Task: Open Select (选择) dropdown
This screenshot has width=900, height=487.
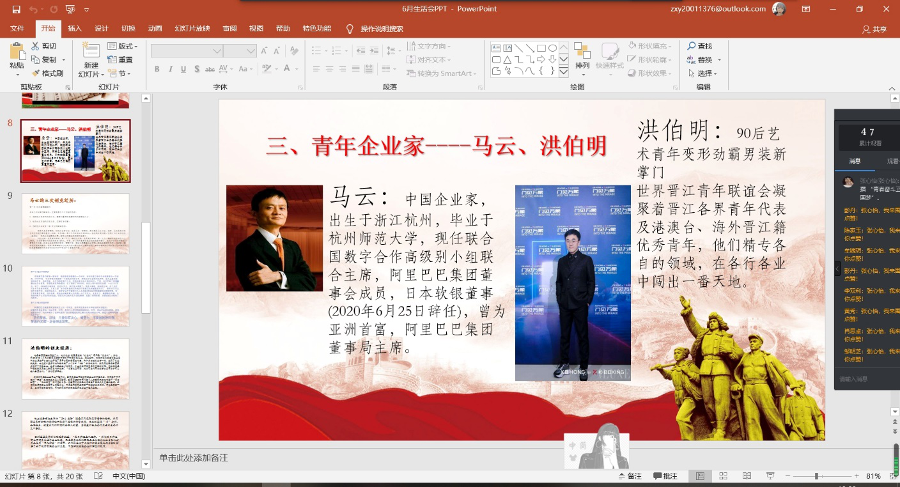Action: point(704,73)
